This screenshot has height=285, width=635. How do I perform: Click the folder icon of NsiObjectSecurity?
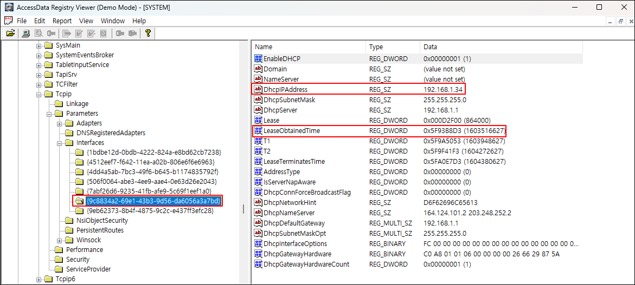tap(69, 221)
